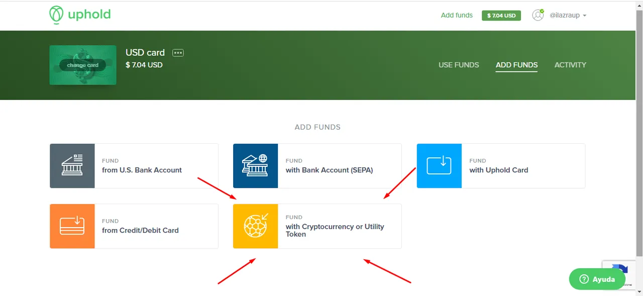643x296 pixels.
Task: Click the yellow cryptocurrency token icon
Action: [255, 226]
